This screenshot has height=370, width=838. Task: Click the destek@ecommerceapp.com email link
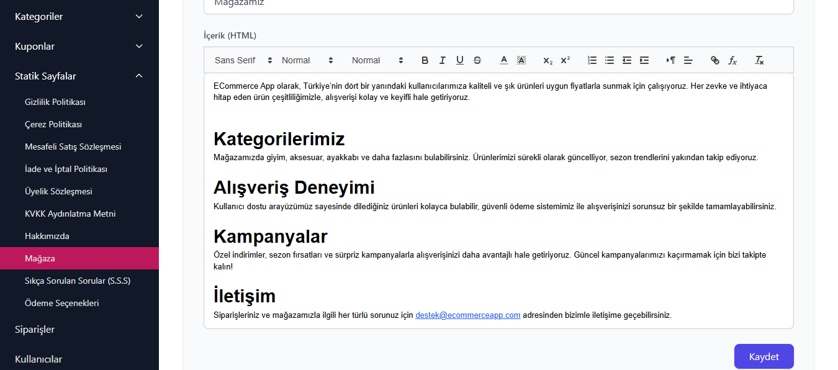click(x=467, y=315)
